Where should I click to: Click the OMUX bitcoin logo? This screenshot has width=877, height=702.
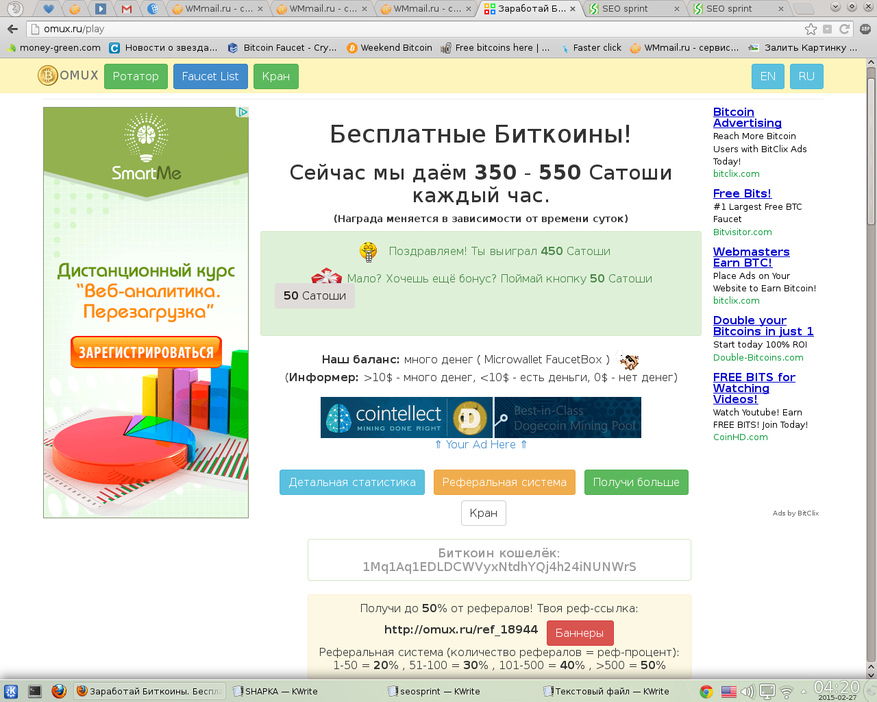click(x=69, y=75)
